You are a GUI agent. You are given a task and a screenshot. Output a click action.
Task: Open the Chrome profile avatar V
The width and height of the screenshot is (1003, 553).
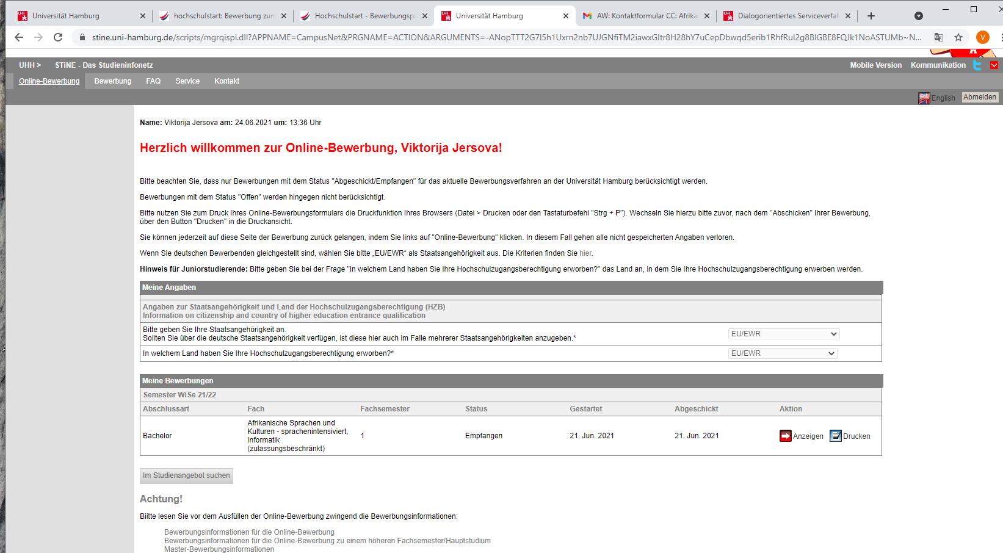click(x=982, y=37)
